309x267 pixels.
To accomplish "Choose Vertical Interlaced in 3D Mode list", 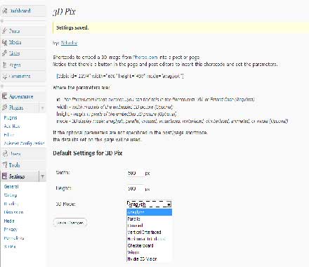I will pos(150,233).
